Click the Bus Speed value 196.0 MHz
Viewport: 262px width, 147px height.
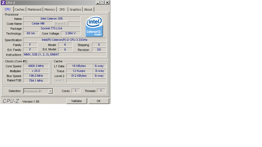(x=36, y=76)
